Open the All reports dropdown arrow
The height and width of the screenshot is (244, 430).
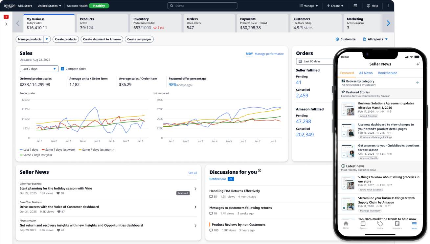386,39
